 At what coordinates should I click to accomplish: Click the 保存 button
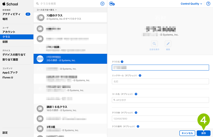tap(203, 133)
